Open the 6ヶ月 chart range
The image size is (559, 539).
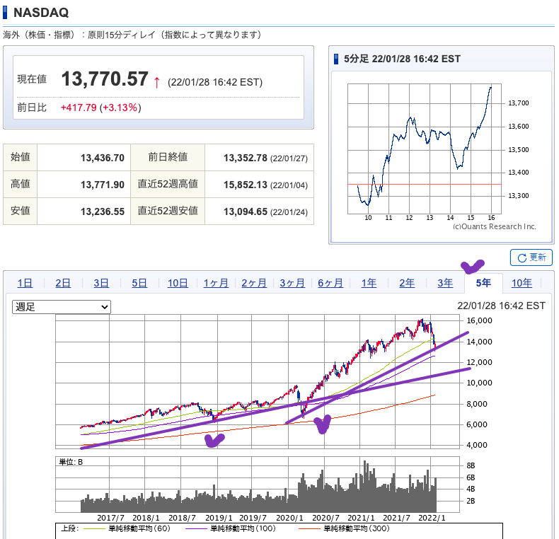click(x=330, y=283)
